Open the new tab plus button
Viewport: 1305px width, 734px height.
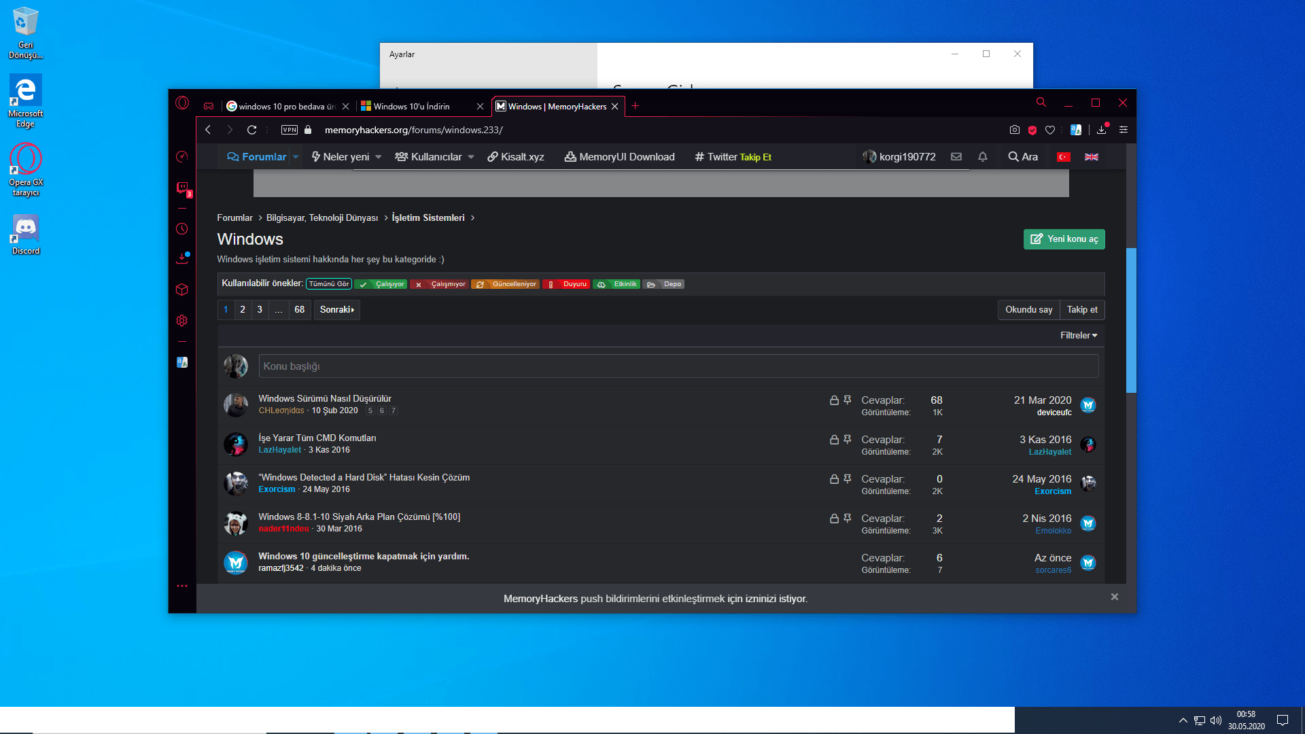click(635, 106)
